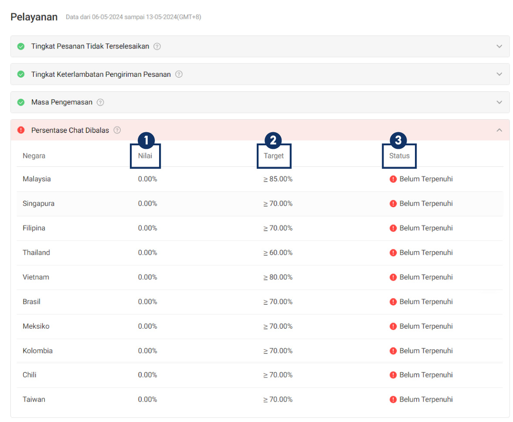Image resolution: width=513 pixels, height=422 pixels.
Task: Click green check icon of Tingkat Keterlambatan Pengiriman
Action: pos(21,74)
